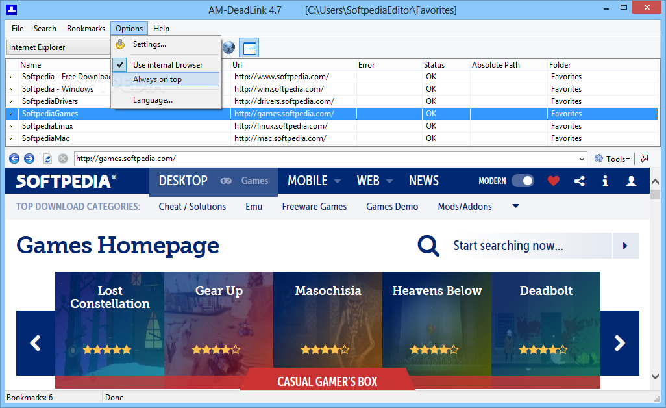Click status icon of SoftpediaMac row
Screen dimensions: 666x408
coord(11,138)
